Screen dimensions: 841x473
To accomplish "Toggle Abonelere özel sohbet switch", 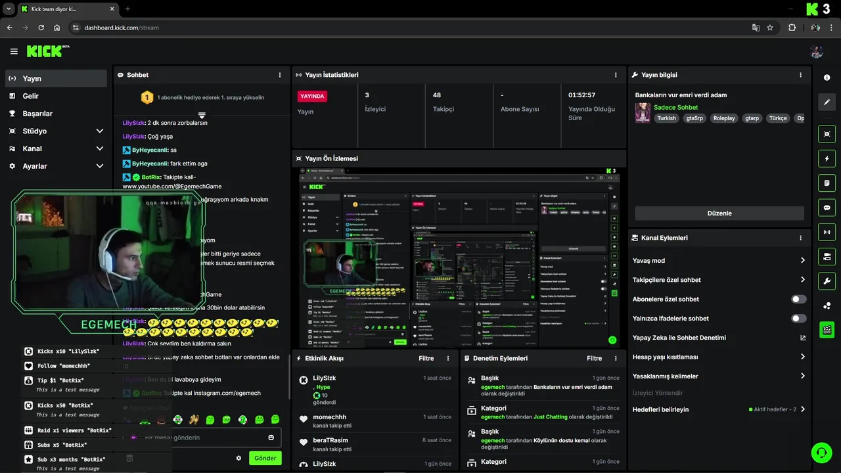I will pos(799,299).
